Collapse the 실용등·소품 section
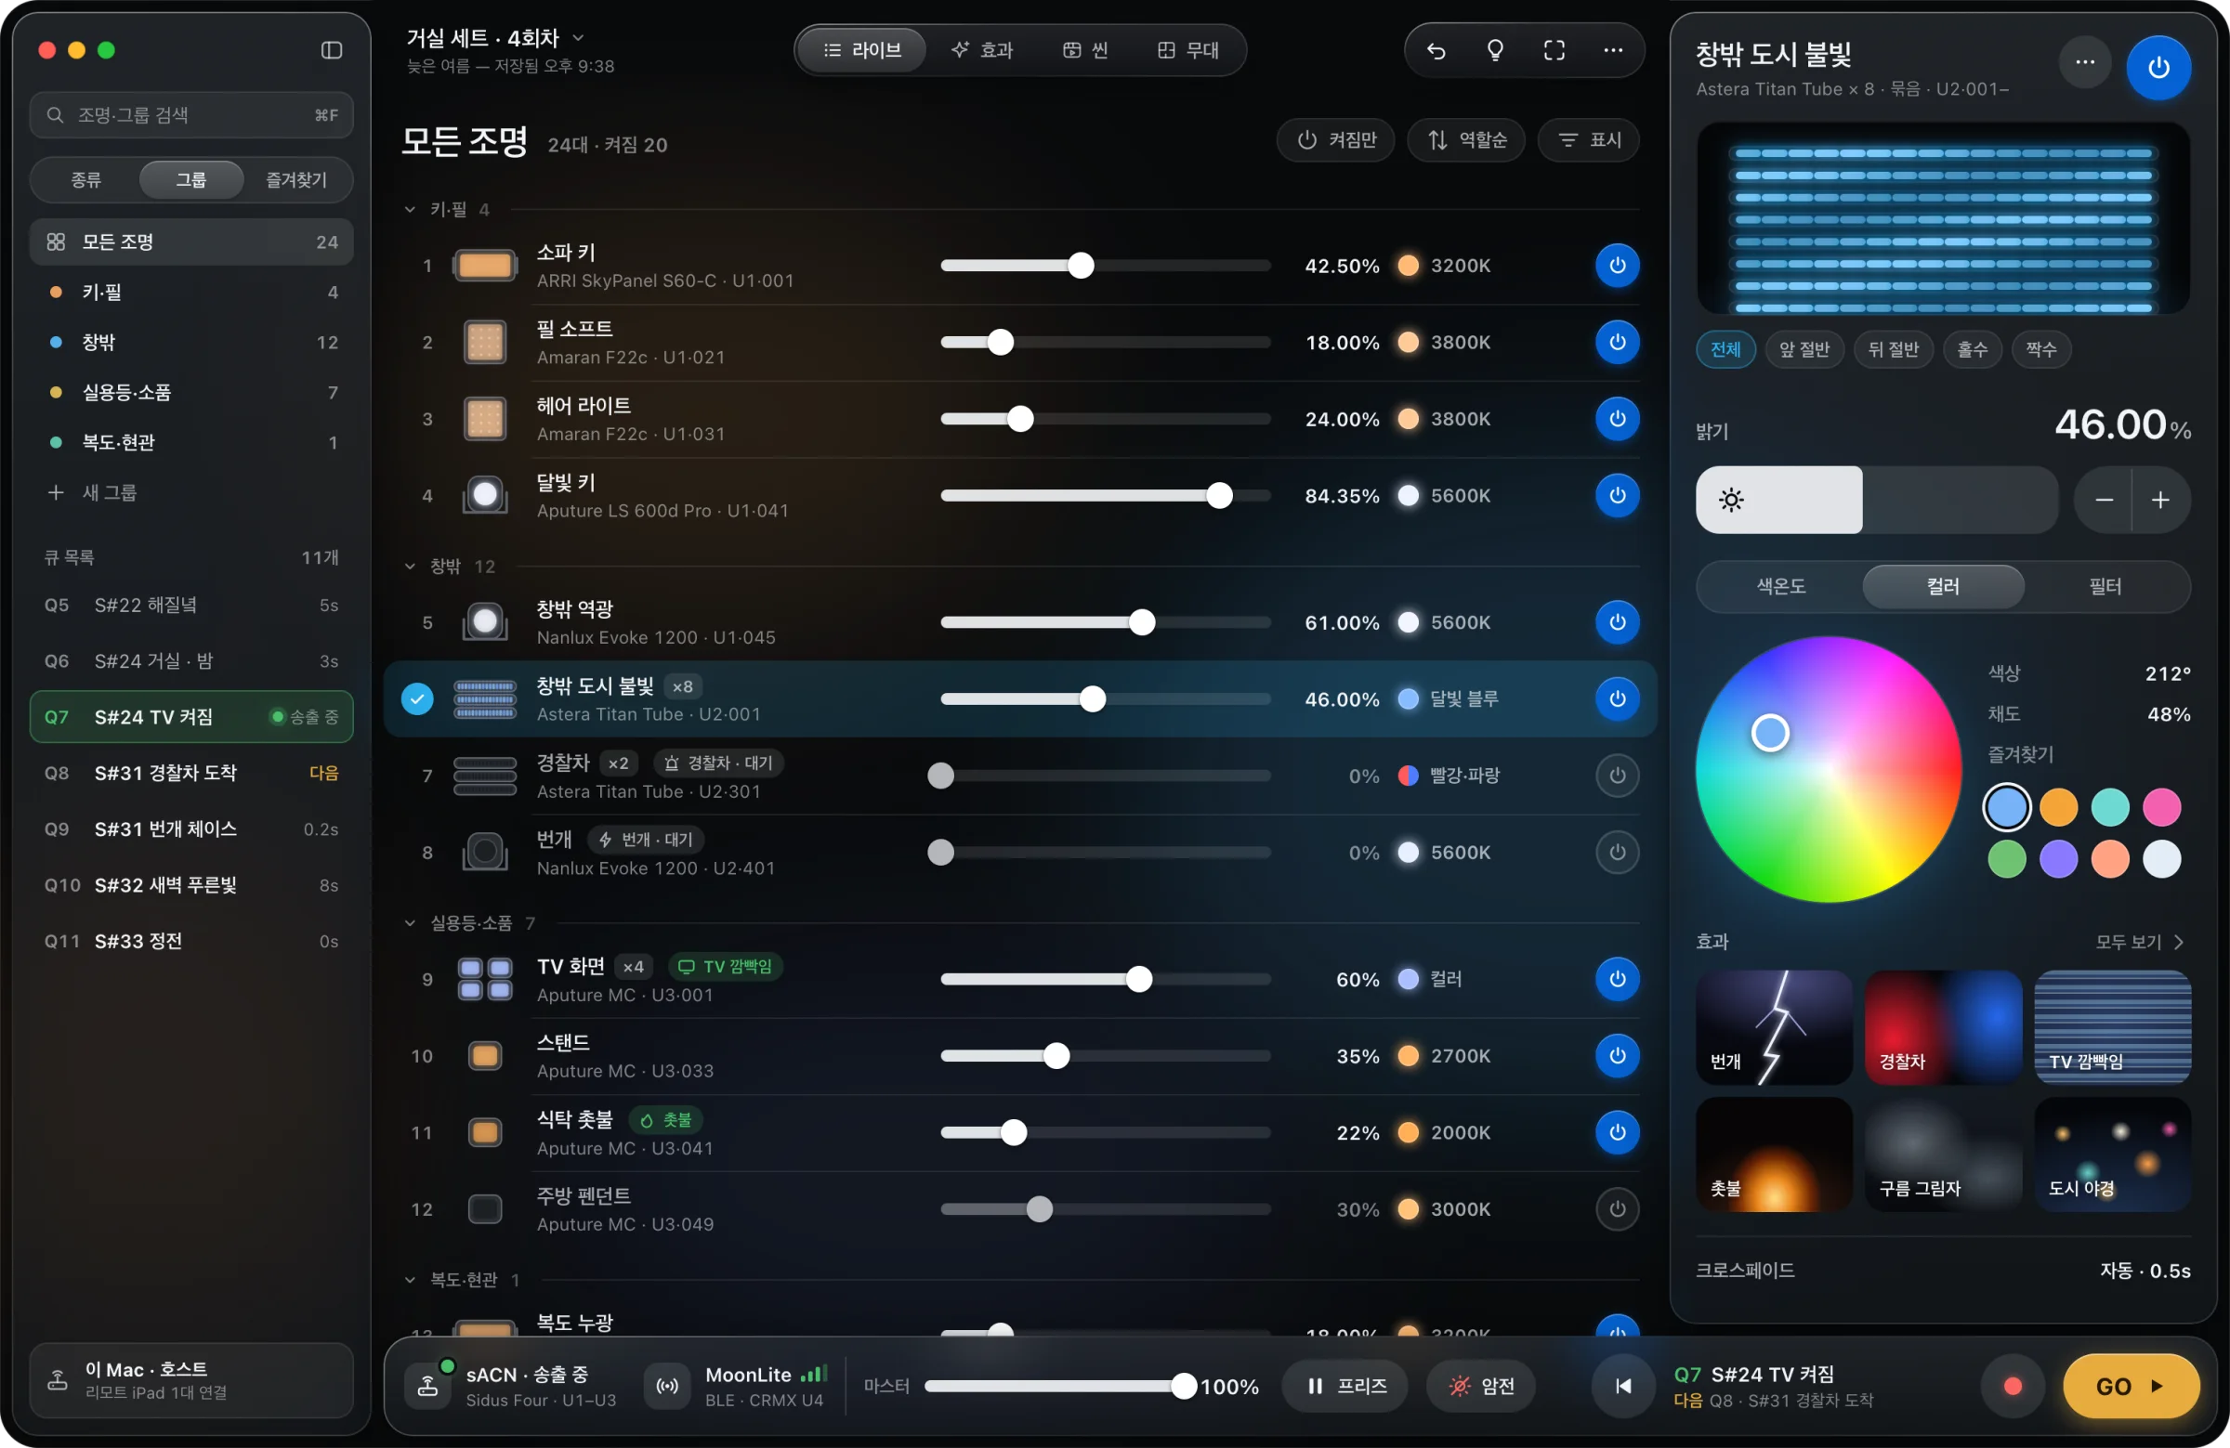The height and width of the screenshot is (1448, 2230). [x=411, y=923]
